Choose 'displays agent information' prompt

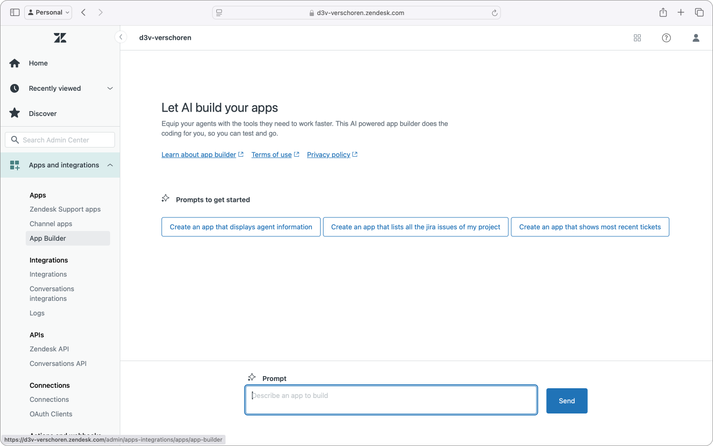pos(241,227)
